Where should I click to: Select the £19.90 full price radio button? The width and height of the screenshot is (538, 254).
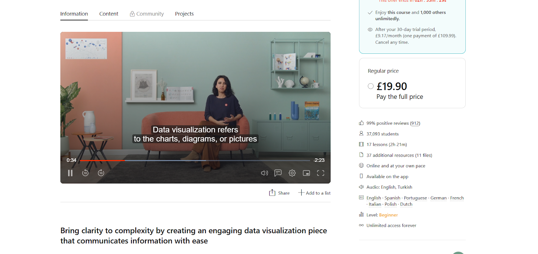click(x=371, y=86)
